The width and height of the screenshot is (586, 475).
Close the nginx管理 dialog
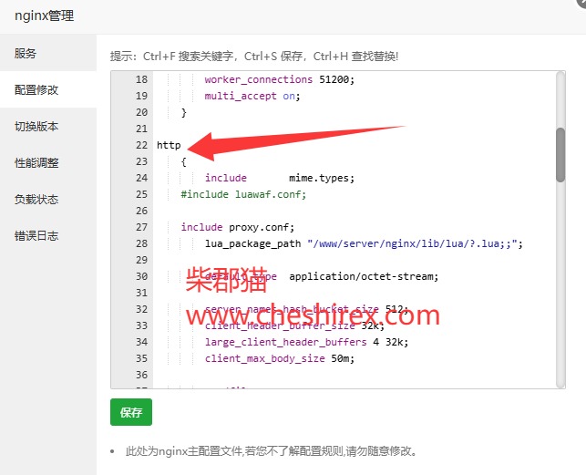click(581, 2)
